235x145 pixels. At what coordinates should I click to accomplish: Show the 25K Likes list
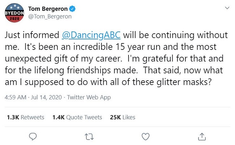coord(123,117)
